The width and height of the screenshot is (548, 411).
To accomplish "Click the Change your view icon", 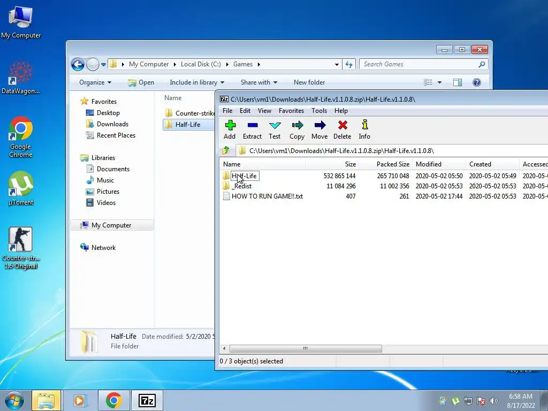I will click(428, 82).
